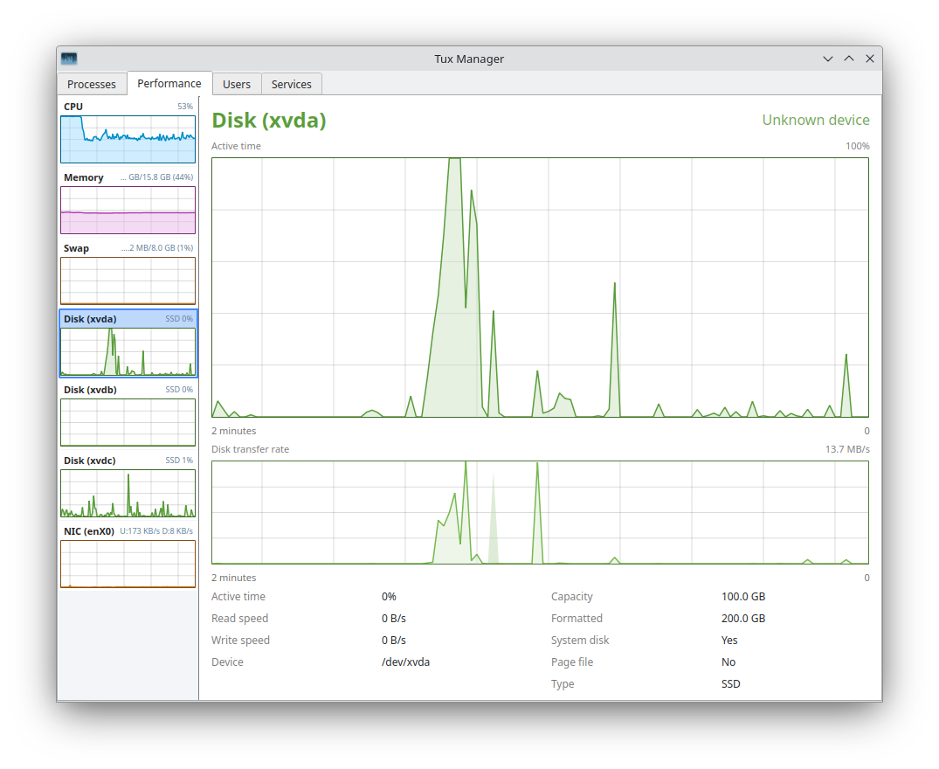This screenshot has height=769, width=939.
Task: Select the CPU usage graph in sidebar
Action: click(128, 140)
